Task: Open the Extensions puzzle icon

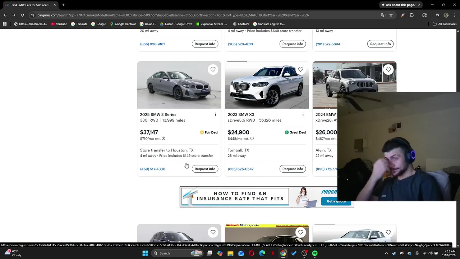Action: tap(412, 15)
